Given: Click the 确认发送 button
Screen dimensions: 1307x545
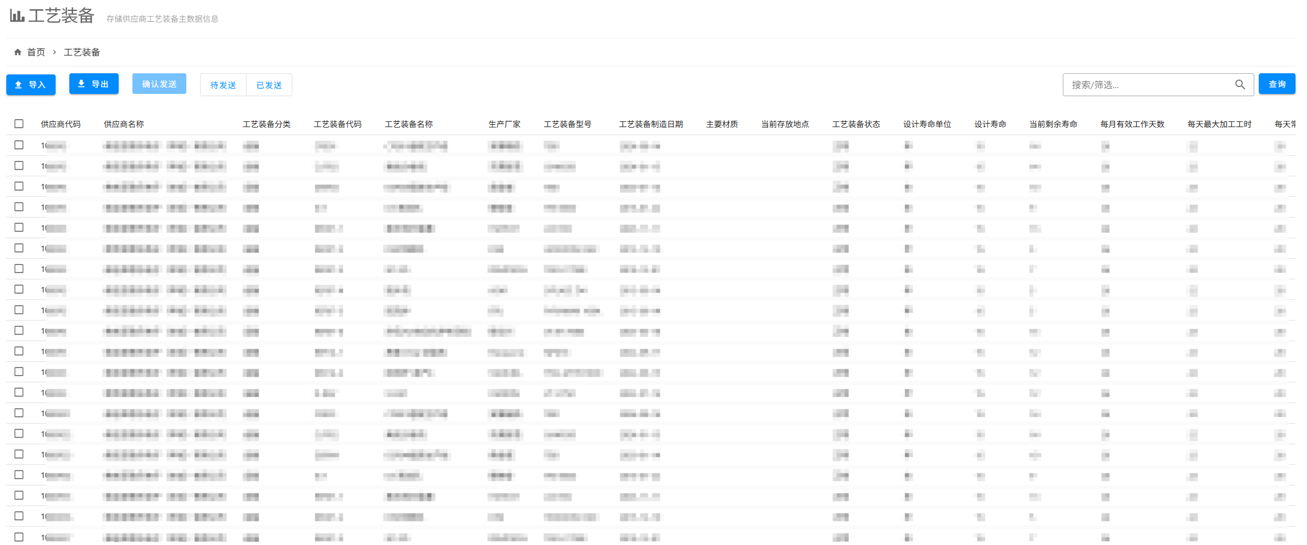Looking at the screenshot, I should (x=159, y=84).
